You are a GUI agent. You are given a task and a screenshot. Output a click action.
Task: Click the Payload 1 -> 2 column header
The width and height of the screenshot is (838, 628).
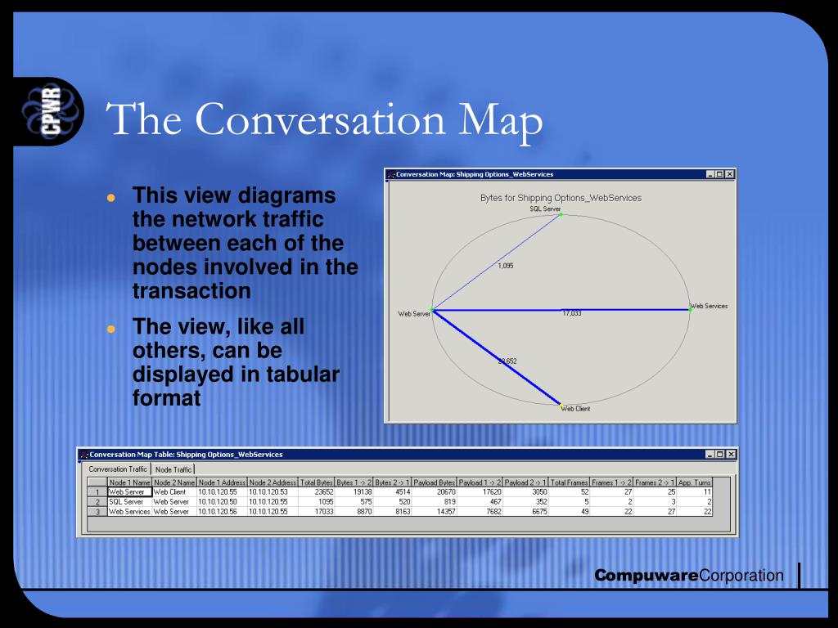[x=480, y=482]
